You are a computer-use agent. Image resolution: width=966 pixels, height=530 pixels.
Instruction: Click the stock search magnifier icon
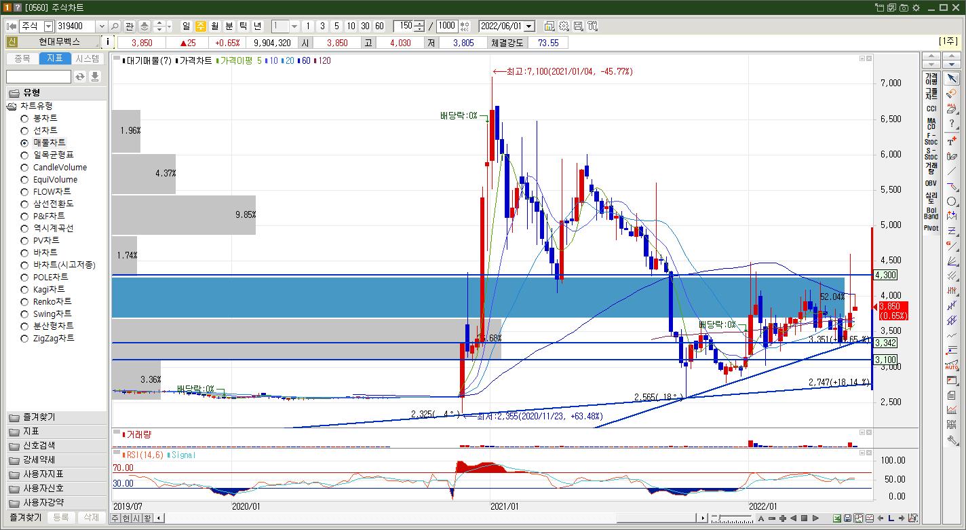pyautogui.click(x=115, y=26)
